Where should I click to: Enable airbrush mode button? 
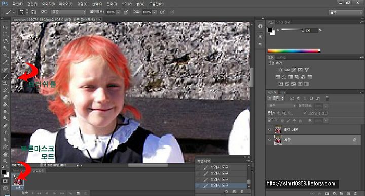pos(162,12)
